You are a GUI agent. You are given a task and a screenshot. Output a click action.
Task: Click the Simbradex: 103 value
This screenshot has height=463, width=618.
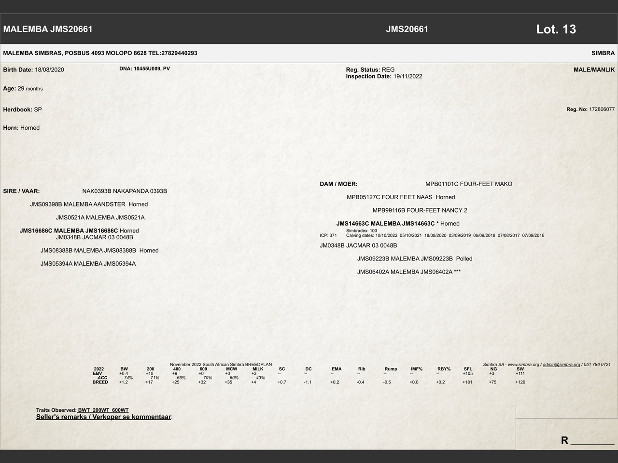[x=362, y=231]
